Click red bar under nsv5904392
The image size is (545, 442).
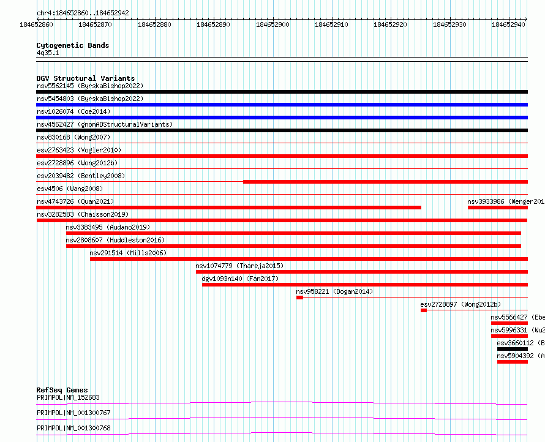coord(513,362)
